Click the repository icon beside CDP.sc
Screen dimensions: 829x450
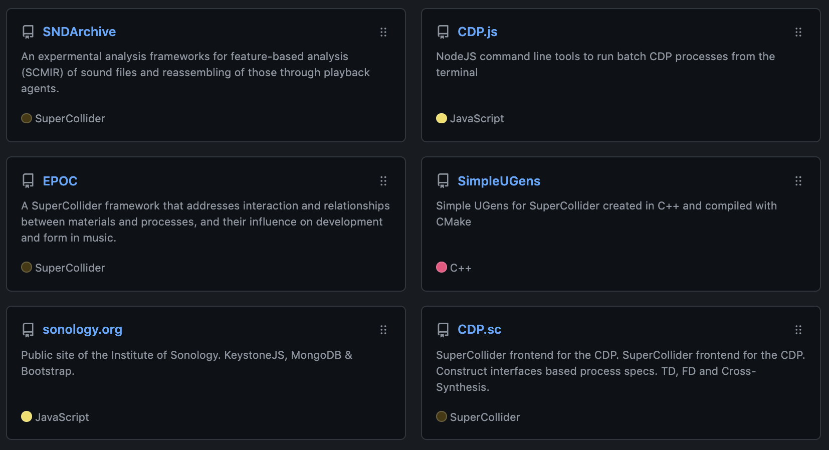coord(443,330)
